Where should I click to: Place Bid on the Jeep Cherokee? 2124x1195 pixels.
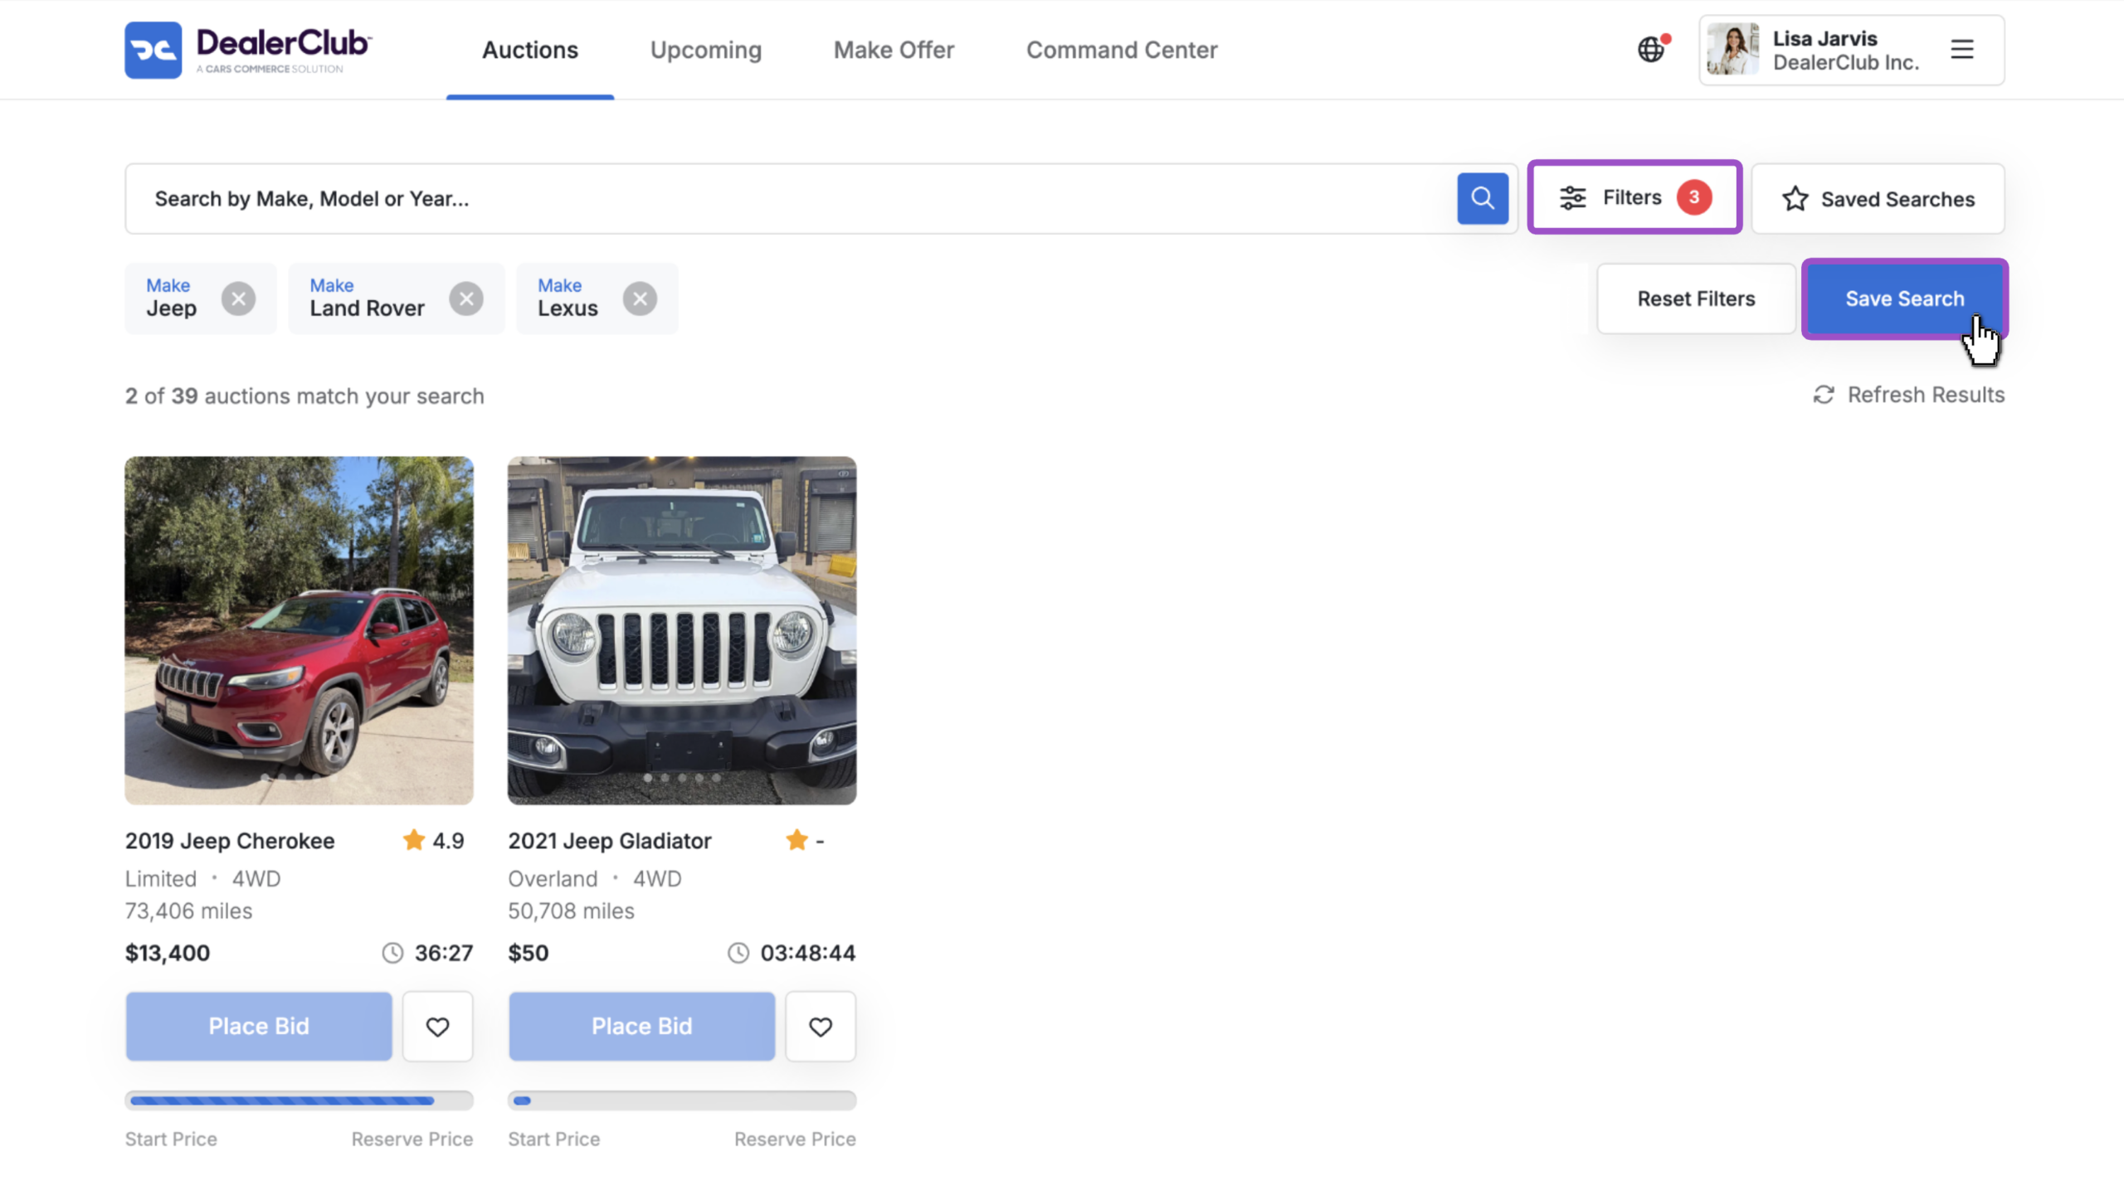point(259,1026)
